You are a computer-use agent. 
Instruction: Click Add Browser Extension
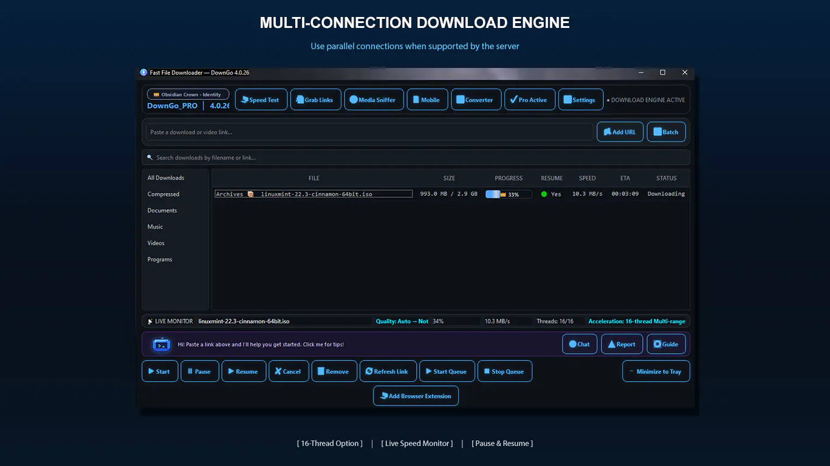pos(416,396)
